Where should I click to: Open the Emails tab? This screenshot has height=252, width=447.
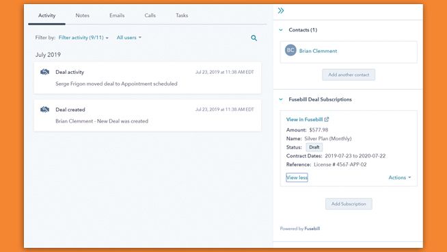pyautogui.click(x=117, y=16)
